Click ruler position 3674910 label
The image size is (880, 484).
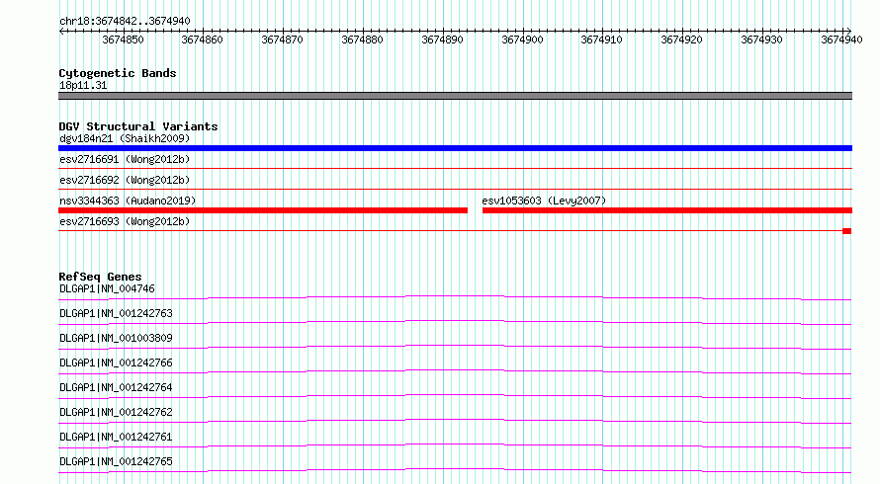coord(601,40)
